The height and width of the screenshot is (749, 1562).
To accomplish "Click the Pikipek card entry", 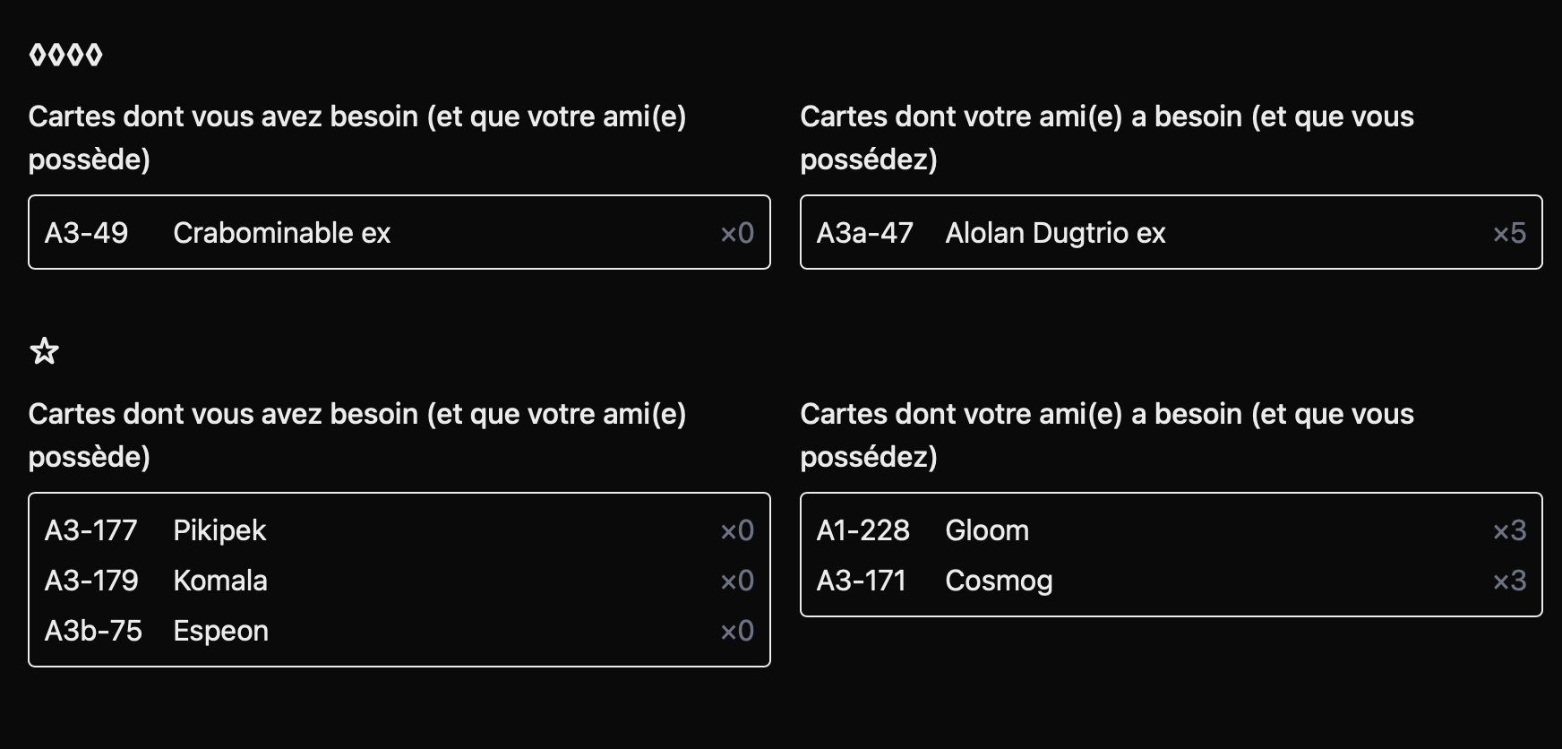I will tap(399, 530).
